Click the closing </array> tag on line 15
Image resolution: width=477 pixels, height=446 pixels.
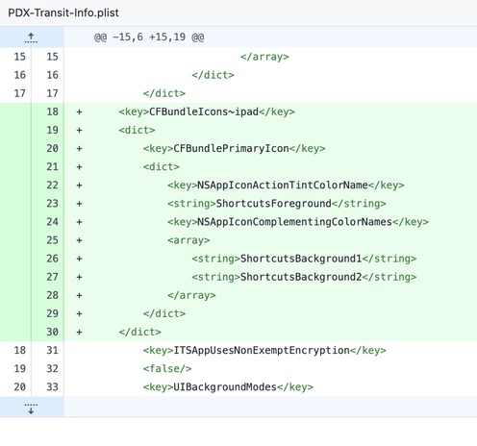264,57
